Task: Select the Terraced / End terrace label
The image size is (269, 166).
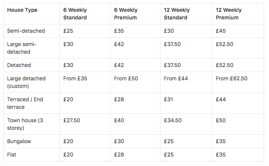Action: click(25, 103)
